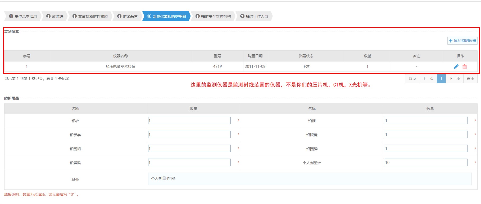
Task: Select page 1 in pagination
Action: click(441, 79)
